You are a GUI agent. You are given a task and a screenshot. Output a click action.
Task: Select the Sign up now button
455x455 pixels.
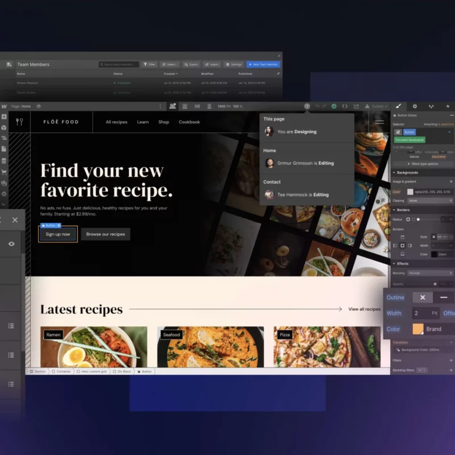tap(58, 234)
